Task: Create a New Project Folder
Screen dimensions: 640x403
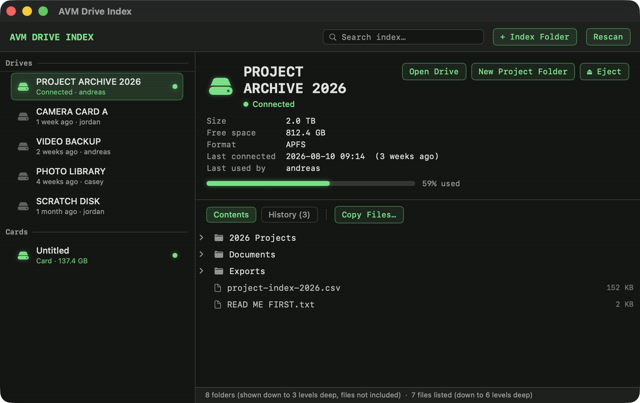Action: click(523, 72)
